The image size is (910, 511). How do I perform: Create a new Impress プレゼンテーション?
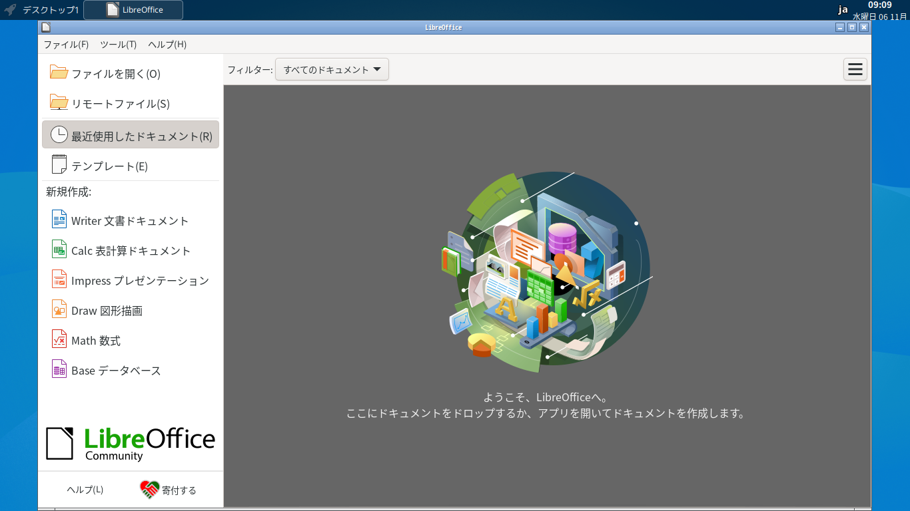140,280
